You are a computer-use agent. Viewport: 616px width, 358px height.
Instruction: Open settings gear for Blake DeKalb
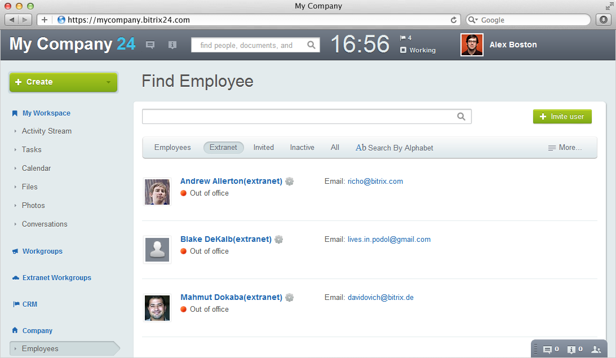tap(278, 239)
